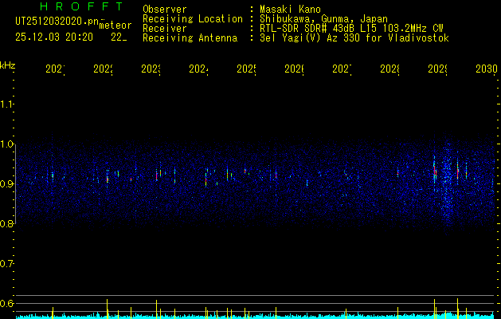Click the kHz axis unit label
The width and height of the screenshot is (501, 319).
[x=8, y=65]
